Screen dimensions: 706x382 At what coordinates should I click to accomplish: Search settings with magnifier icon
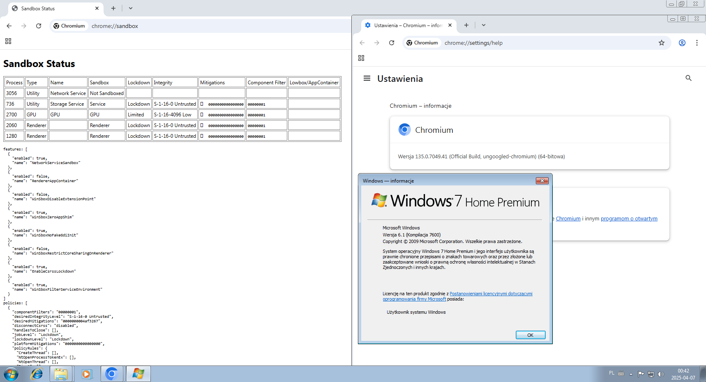point(689,78)
